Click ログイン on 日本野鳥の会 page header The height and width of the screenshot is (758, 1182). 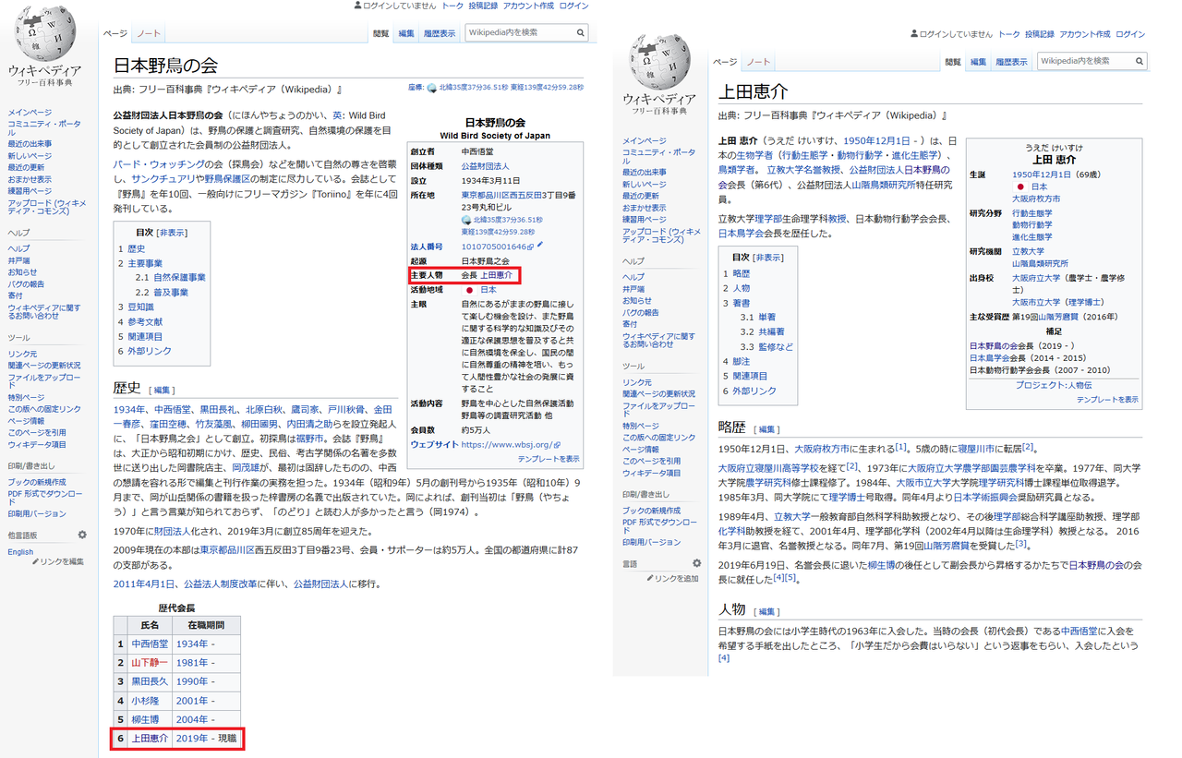pos(573,6)
